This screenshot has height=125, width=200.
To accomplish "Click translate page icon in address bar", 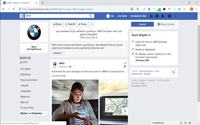I will tap(132, 9).
